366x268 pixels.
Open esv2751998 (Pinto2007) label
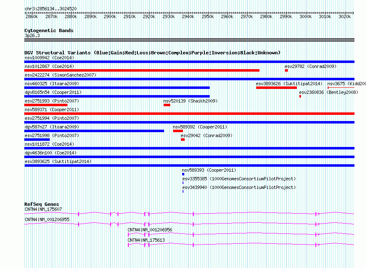pos(52,135)
